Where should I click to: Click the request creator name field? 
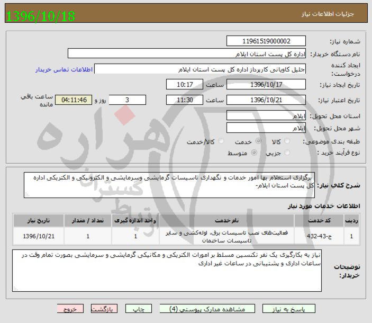click(200, 69)
